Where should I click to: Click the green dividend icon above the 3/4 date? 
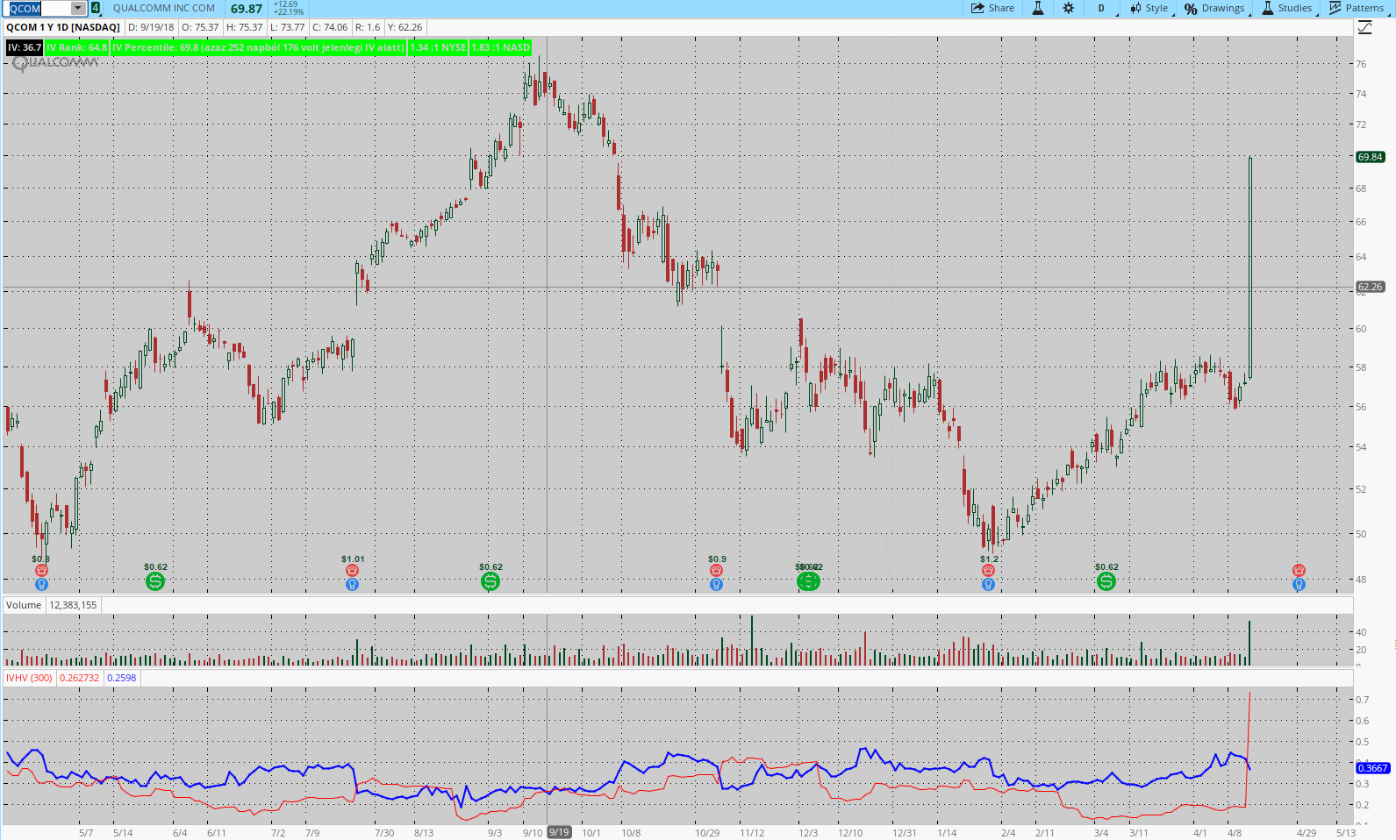pyautogui.click(x=1106, y=580)
